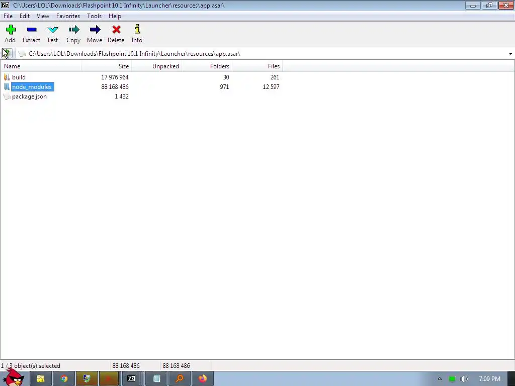
Task: Open the Edit menu
Action: click(x=25, y=16)
